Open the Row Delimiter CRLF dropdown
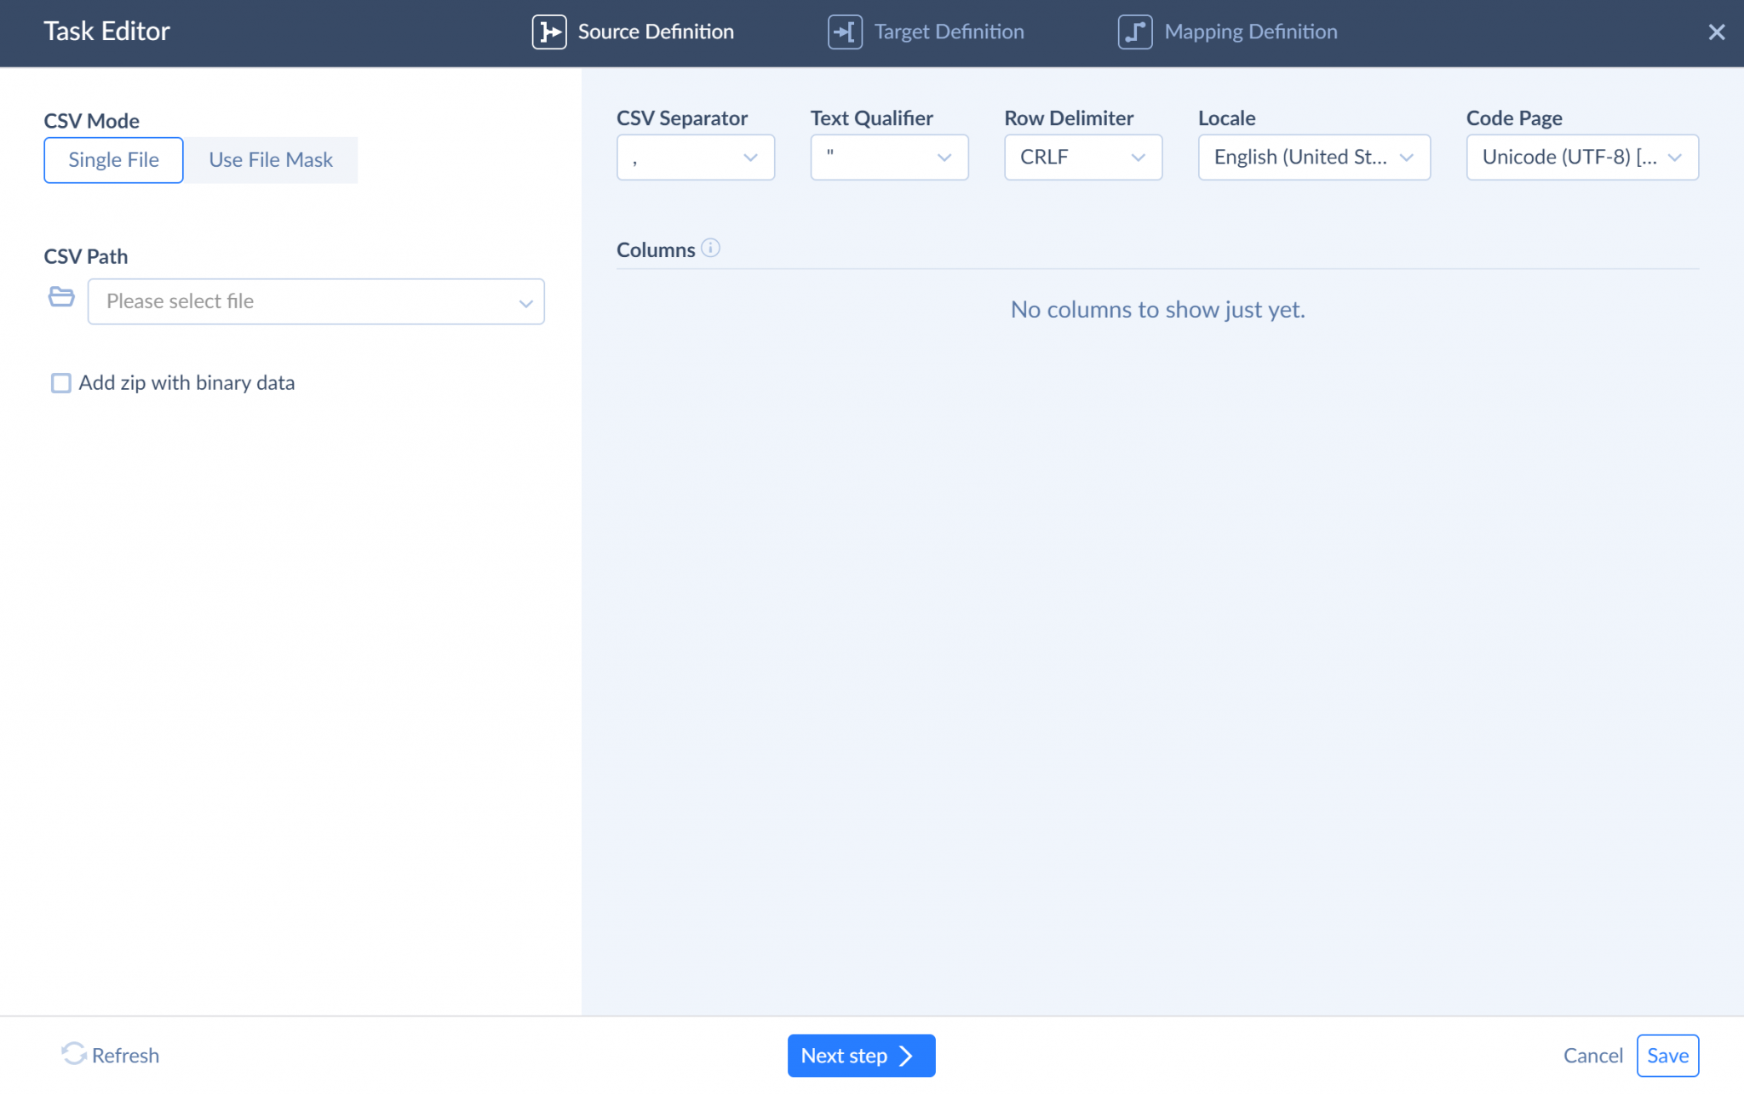 tap(1082, 158)
